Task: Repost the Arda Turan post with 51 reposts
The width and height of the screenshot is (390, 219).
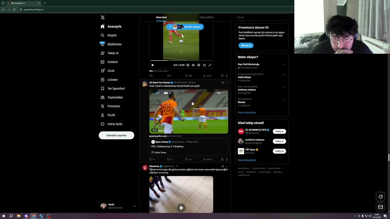Action: pos(170,159)
